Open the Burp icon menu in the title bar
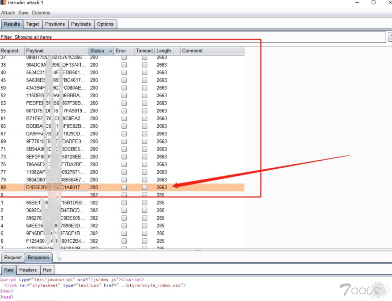 3,2
